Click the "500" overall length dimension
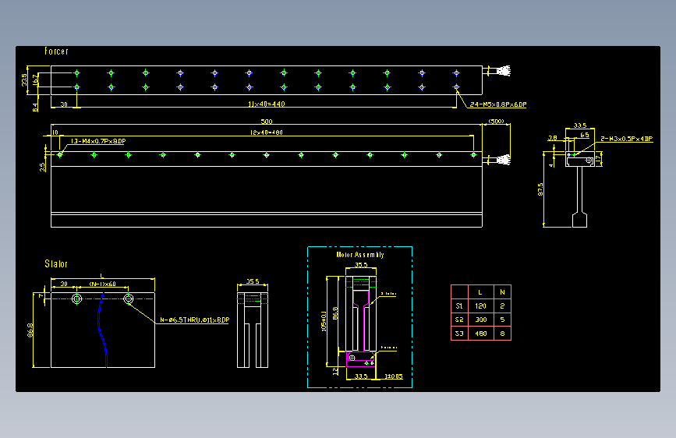The height and width of the screenshot is (438, 676). click(x=267, y=122)
